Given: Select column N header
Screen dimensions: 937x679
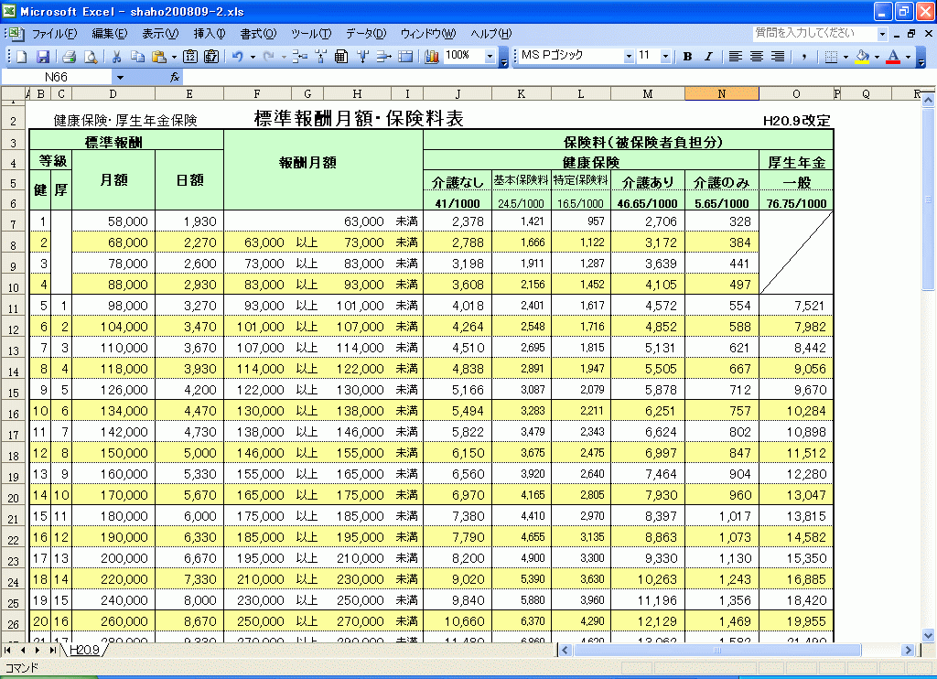Looking at the screenshot, I should tap(722, 94).
